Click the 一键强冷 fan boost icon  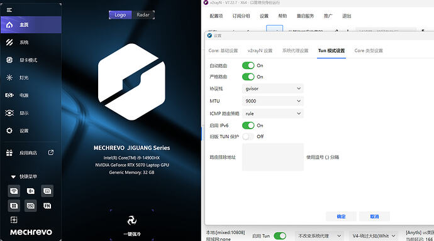(131, 220)
